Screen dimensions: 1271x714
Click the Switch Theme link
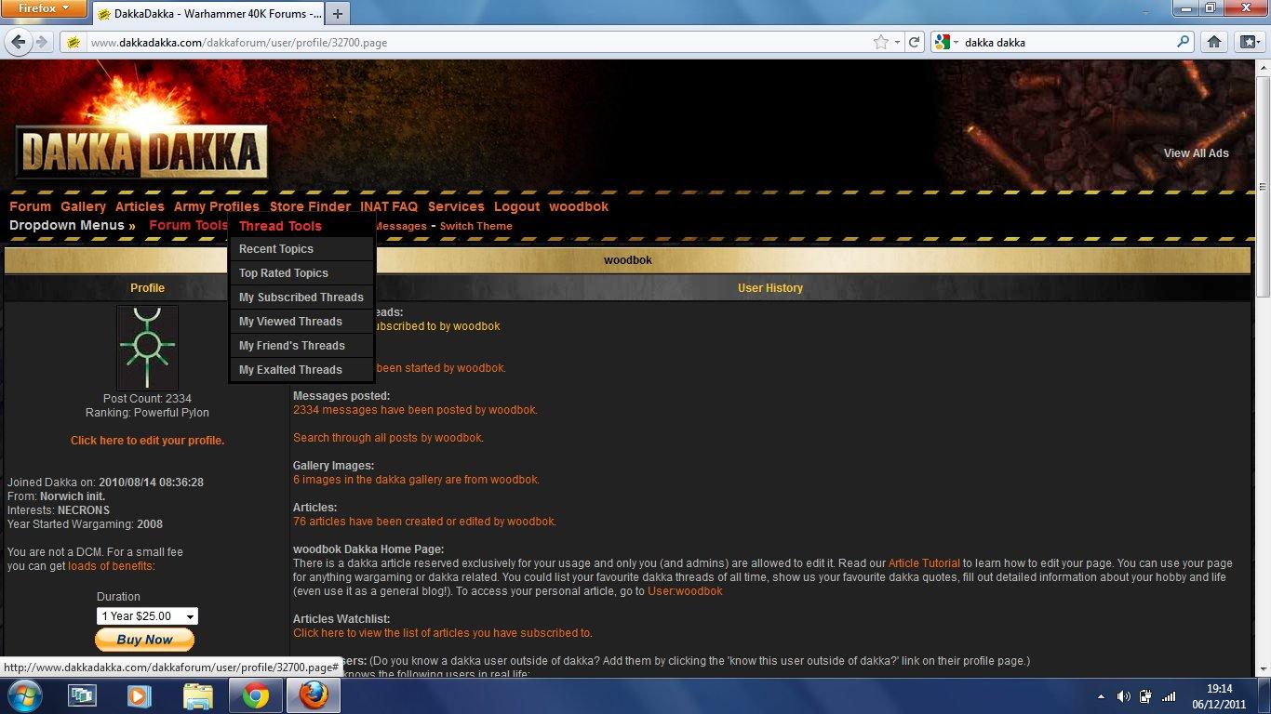point(475,226)
